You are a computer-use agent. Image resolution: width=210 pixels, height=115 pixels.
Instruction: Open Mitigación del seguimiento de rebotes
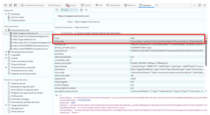(27, 93)
